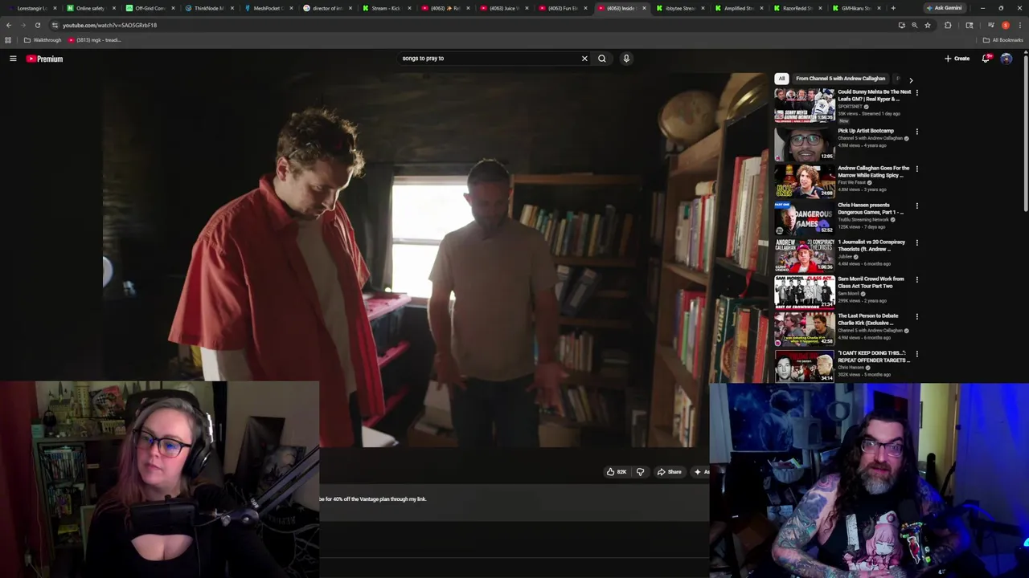Image resolution: width=1029 pixels, height=578 pixels.
Task: Open options for 'Pick Up Artist Bootcamp'
Action: click(916, 132)
